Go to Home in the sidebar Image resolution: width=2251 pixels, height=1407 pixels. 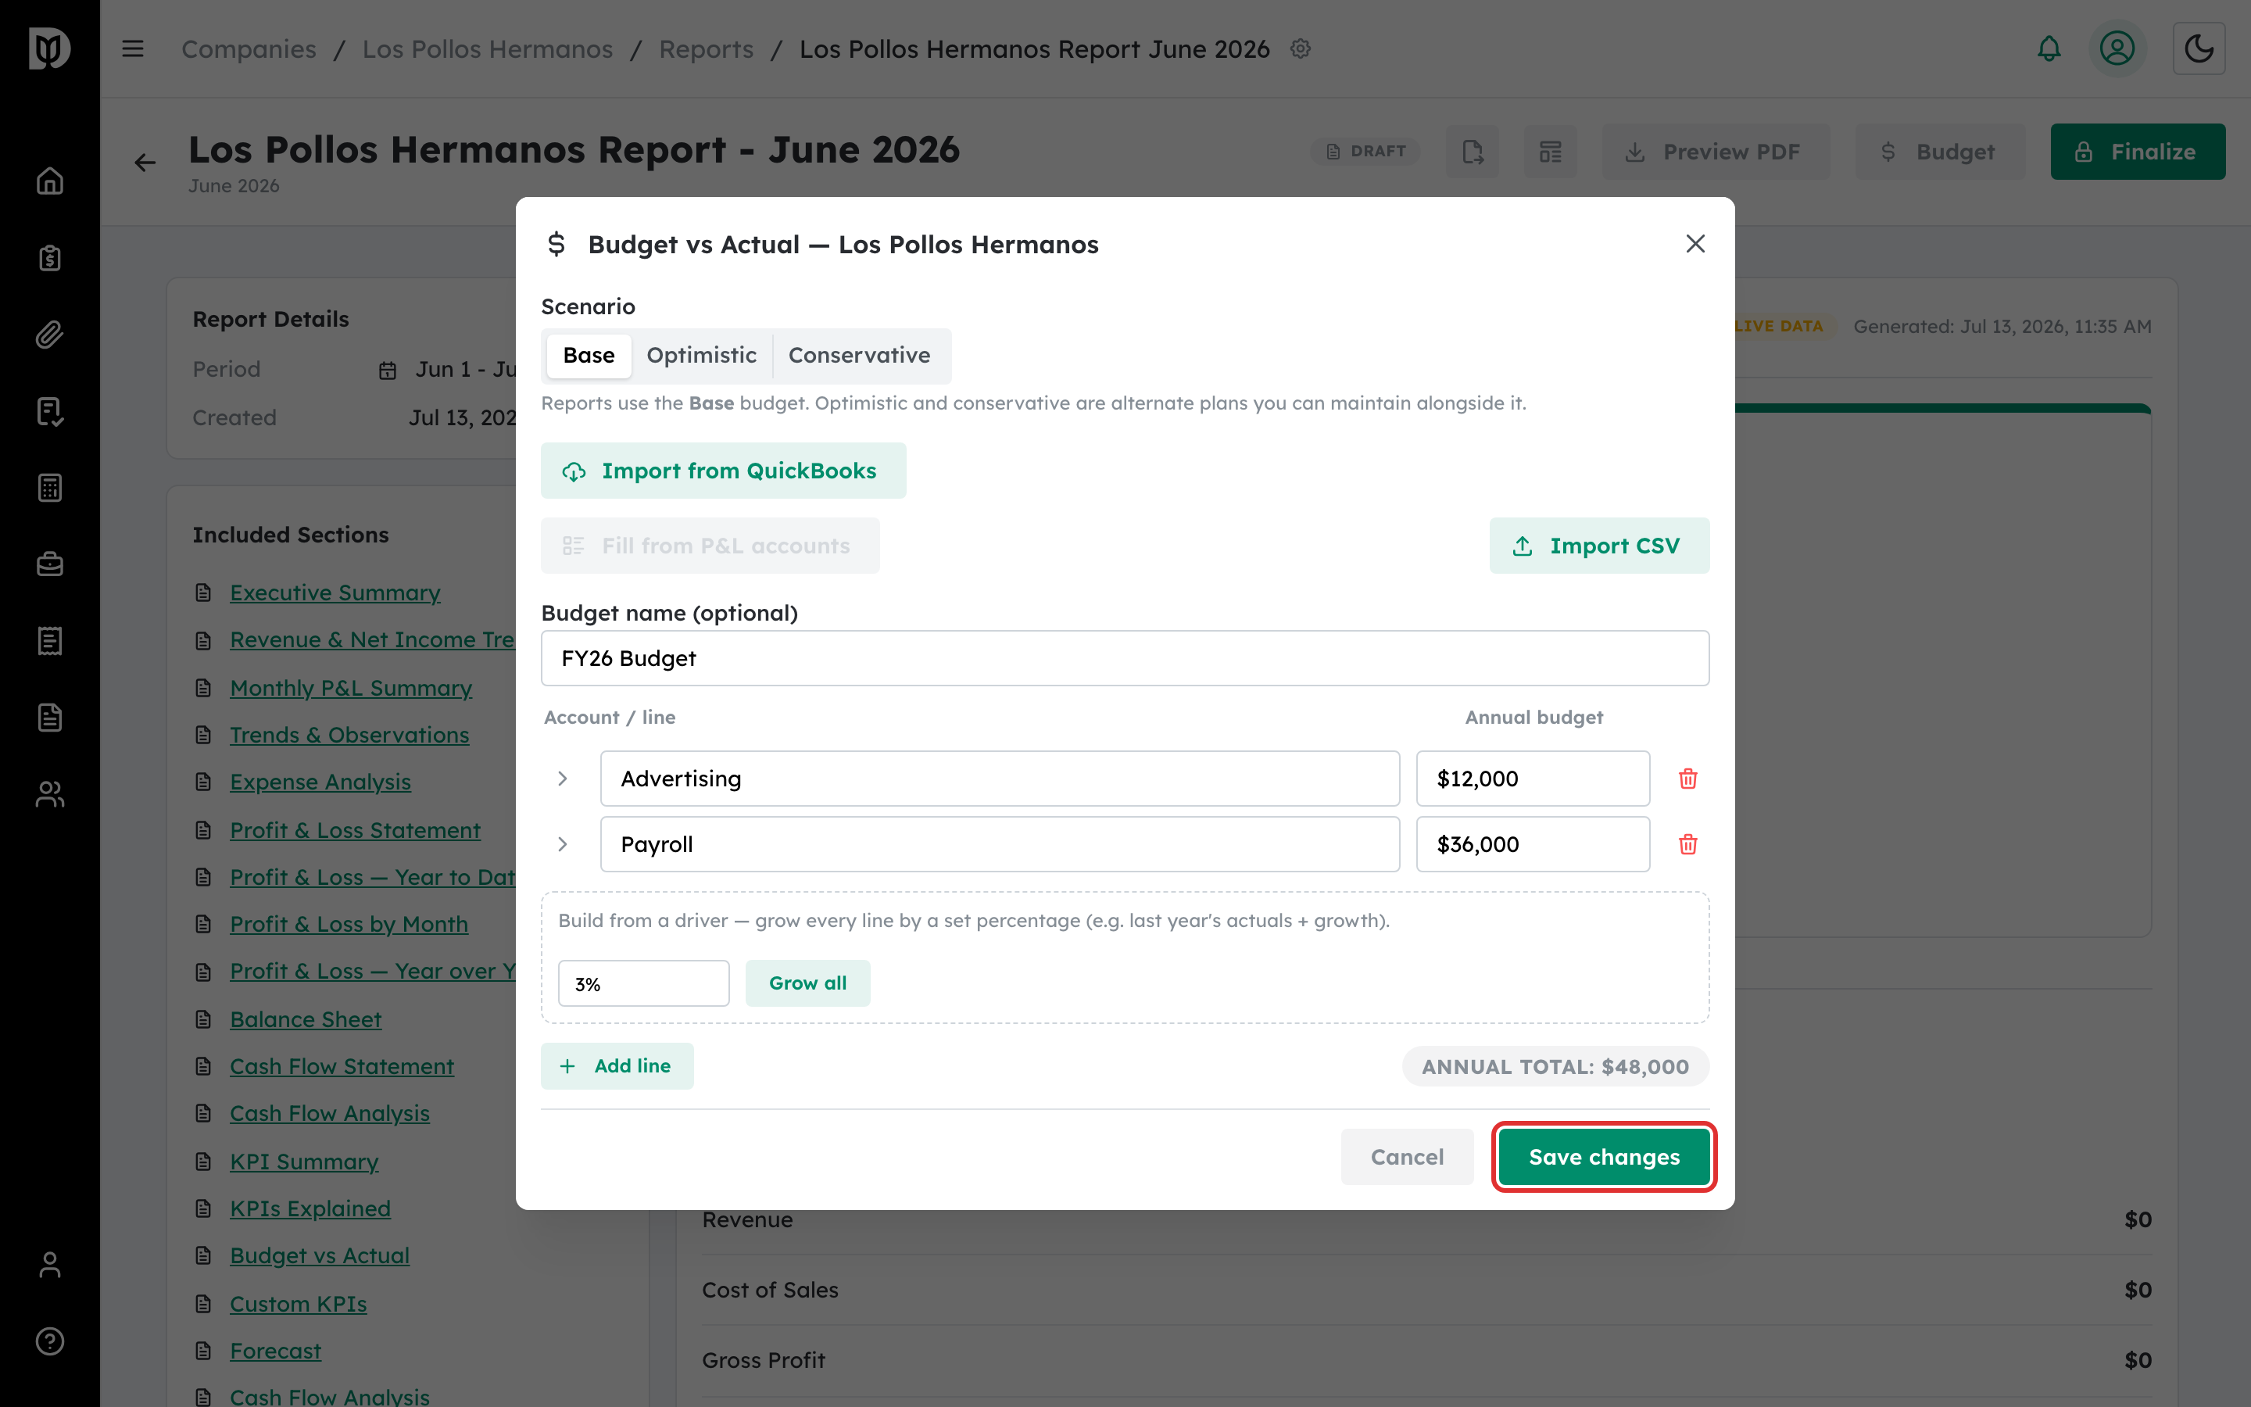click(49, 181)
